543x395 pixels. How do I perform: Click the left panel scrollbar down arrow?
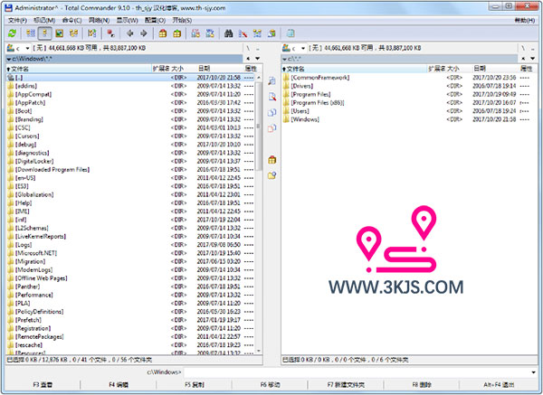pyautogui.click(x=259, y=351)
